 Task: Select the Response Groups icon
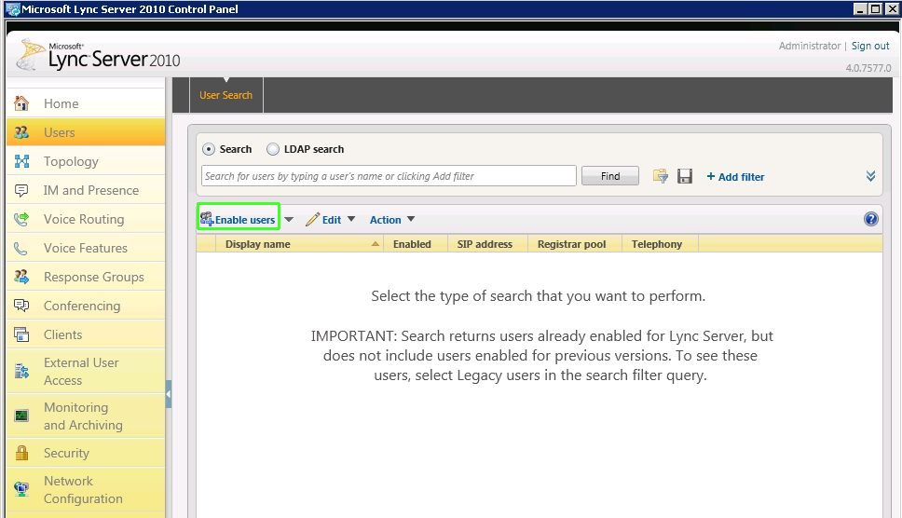click(x=21, y=277)
